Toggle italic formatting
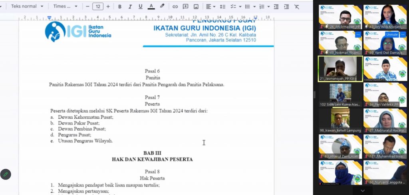 (130, 7)
